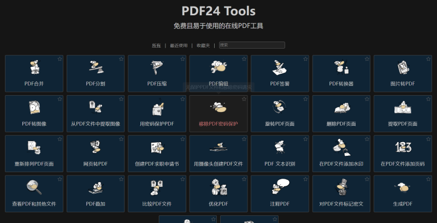This screenshot has width=437, height=223.
Task: Mark 移除PDF密码保护 as favorite via star
Action: point(244,99)
